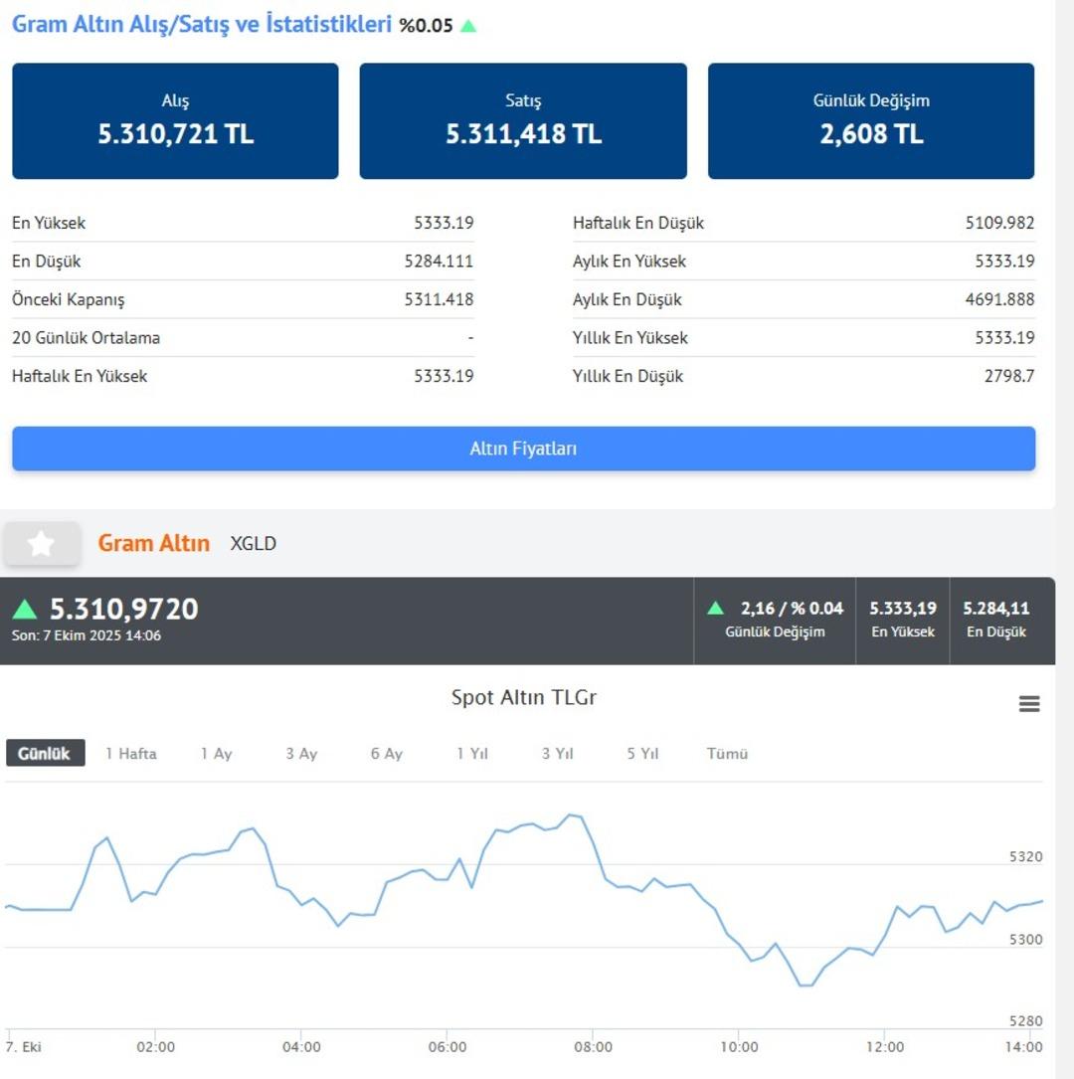Click the Altın Fiyatları button
The height and width of the screenshot is (1079, 1074).
click(x=523, y=449)
